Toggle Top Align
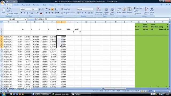 click(x=46, y=9)
